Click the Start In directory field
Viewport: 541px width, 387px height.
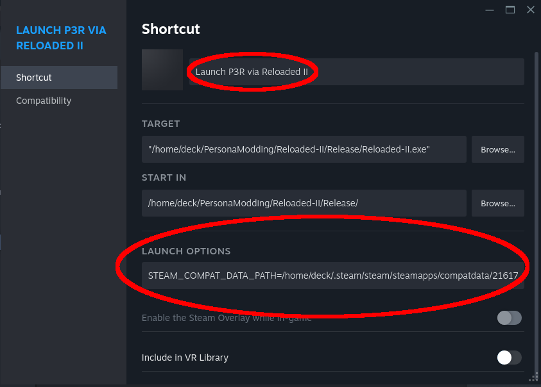pyautogui.click(x=304, y=203)
